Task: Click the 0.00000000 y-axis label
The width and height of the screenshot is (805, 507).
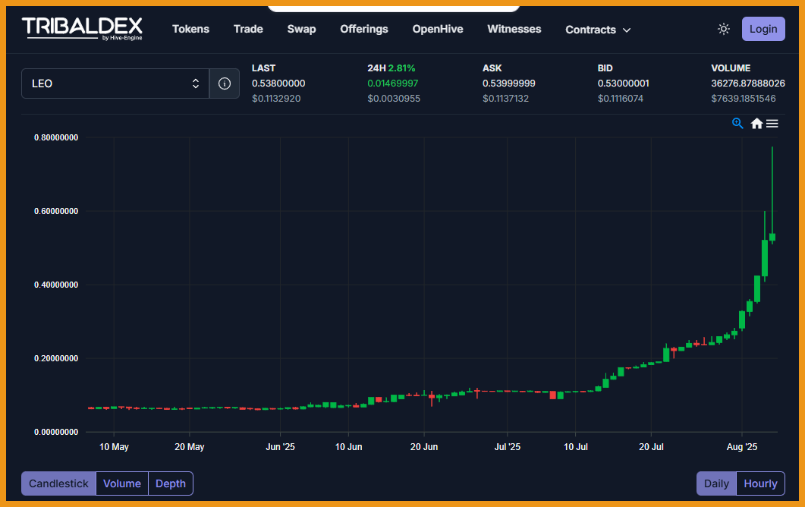Action: click(x=56, y=432)
